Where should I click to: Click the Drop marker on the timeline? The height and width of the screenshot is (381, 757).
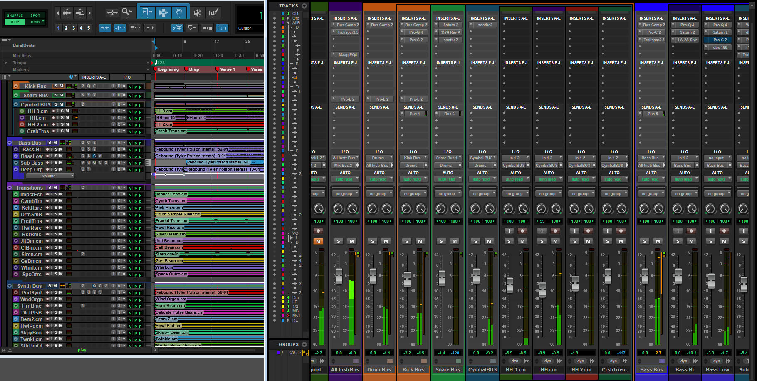tap(192, 69)
